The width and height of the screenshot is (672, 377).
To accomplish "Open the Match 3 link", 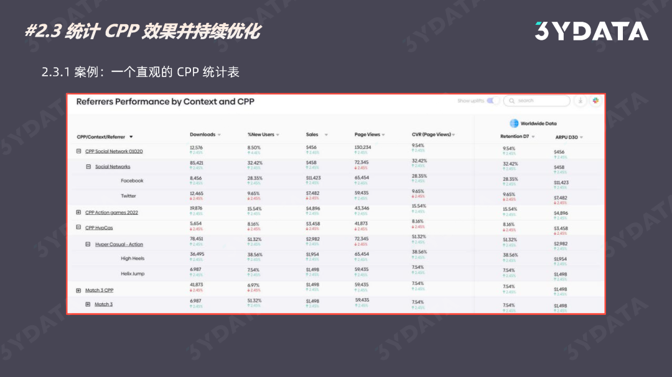I will tap(104, 304).
